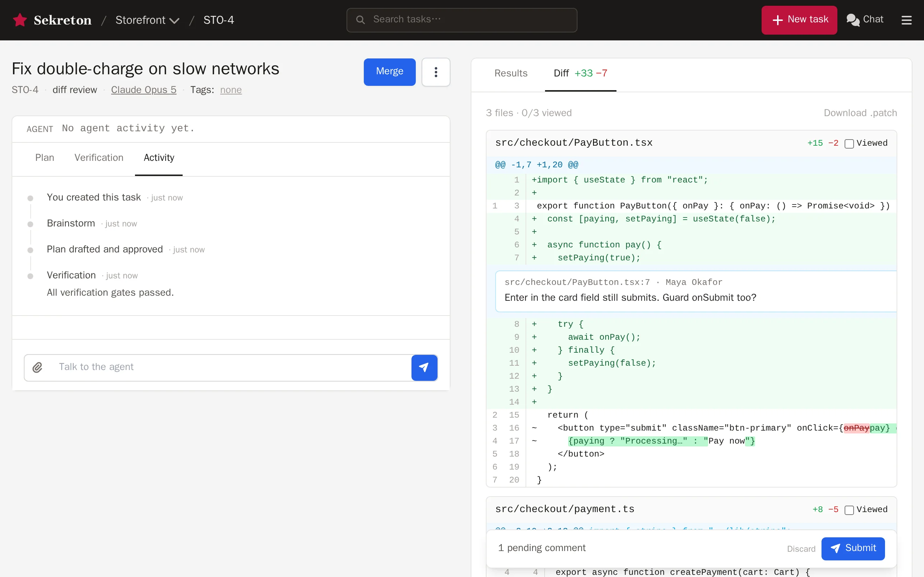Click the Verification activity entry
This screenshot has width=924, height=577.
[x=71, y=275]
